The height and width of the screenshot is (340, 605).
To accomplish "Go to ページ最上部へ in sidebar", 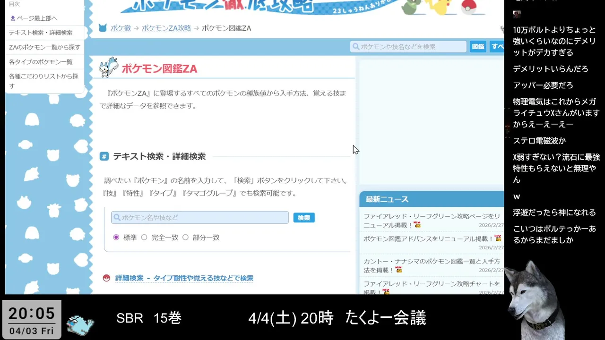I will pos(36,18).
